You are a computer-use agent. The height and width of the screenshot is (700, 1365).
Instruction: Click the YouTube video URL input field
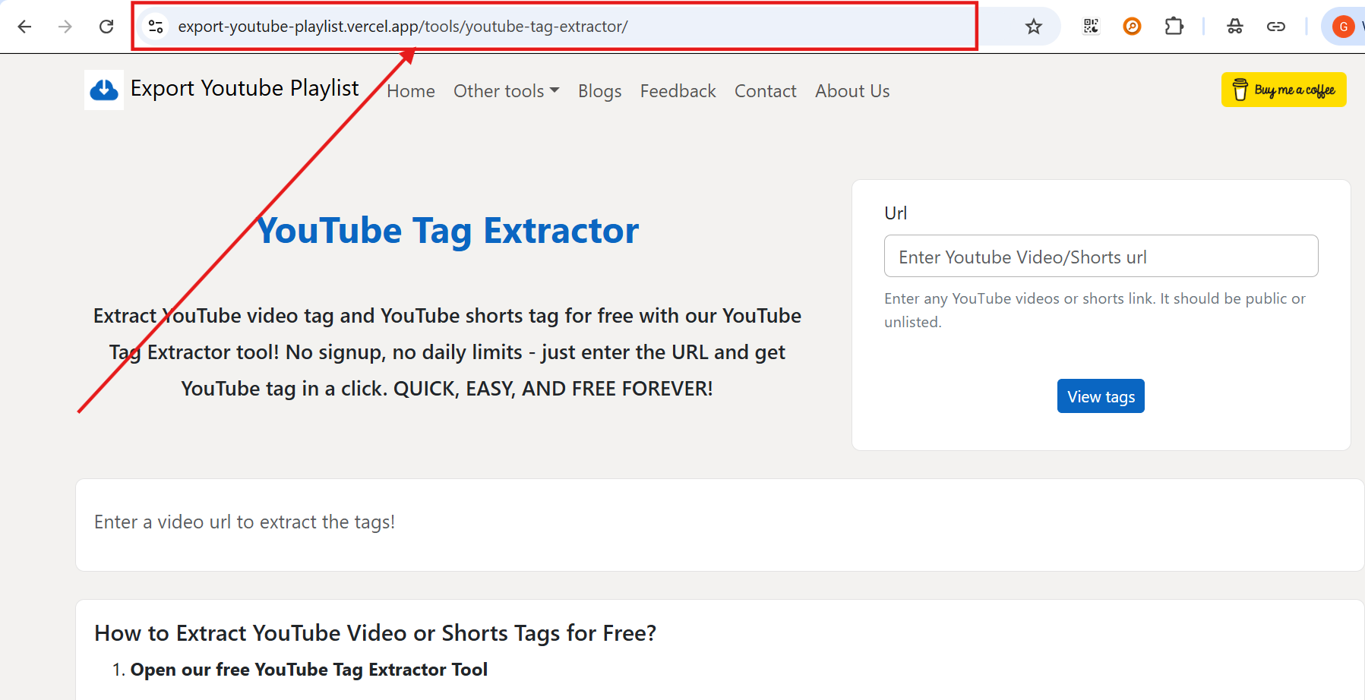click(1101, 256)
